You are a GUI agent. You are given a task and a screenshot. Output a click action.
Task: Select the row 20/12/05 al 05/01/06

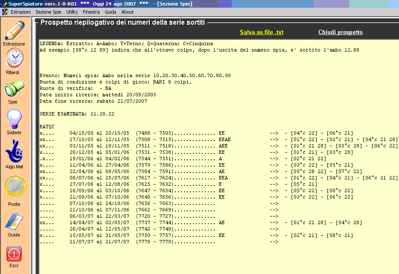click(x=196, y=152)
